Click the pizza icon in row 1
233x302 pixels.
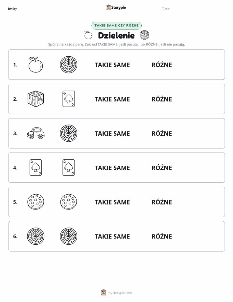pyautogui.click(x=69, y=65)
